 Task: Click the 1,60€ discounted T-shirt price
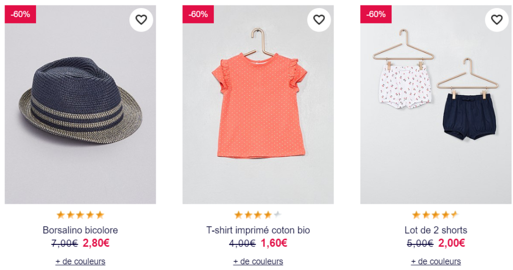[x=274, y=243]
